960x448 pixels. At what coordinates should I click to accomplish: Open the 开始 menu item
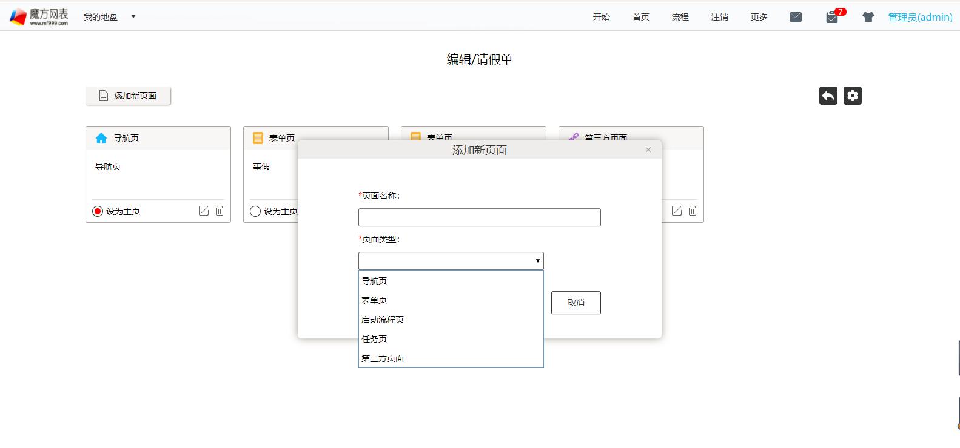[x=602, y=17]
